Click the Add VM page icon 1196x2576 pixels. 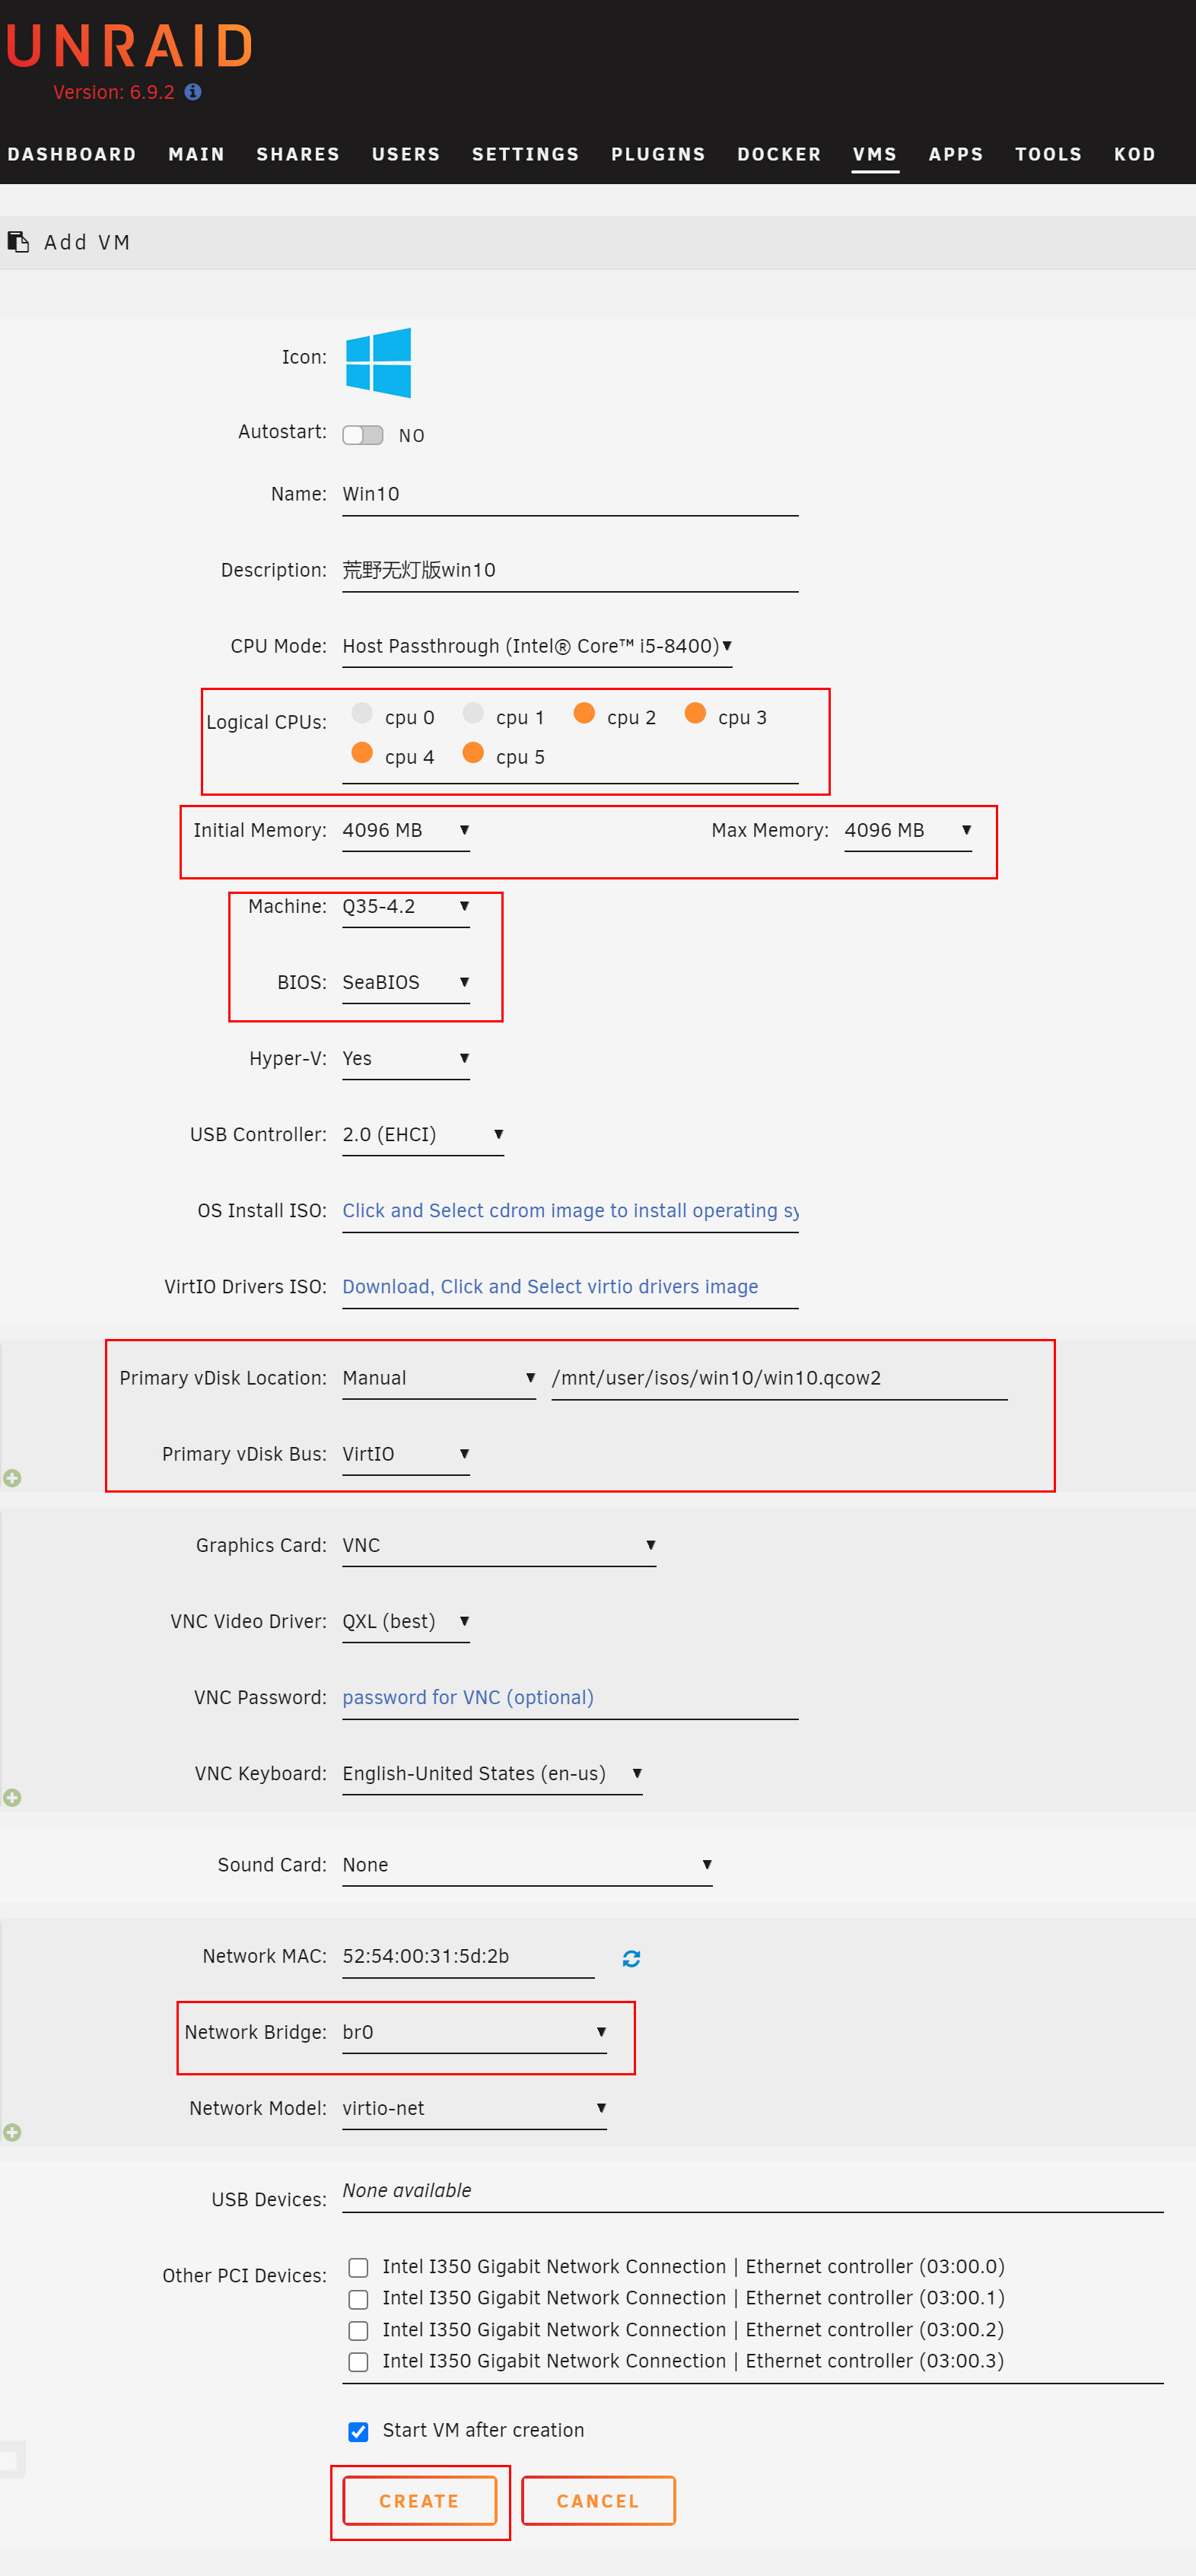(17, 242)
